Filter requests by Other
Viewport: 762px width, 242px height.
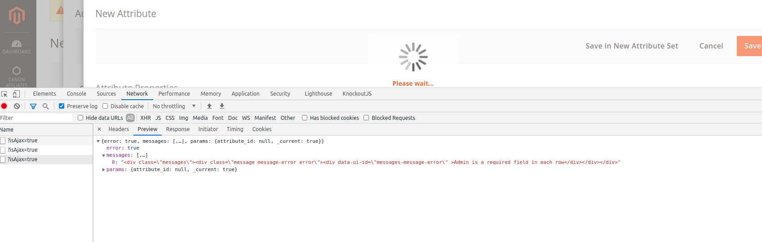pyautogui.click(x=288, y=118)
